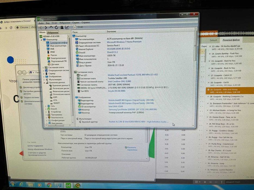Toggle checkbox for track 19 Goapele - Milk and Honey

208,89
